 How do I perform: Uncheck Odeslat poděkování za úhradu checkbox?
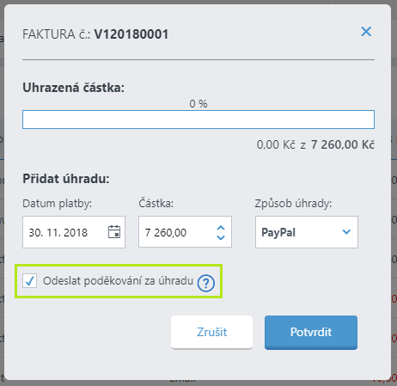pyautogui.click(x=30, y=280)
